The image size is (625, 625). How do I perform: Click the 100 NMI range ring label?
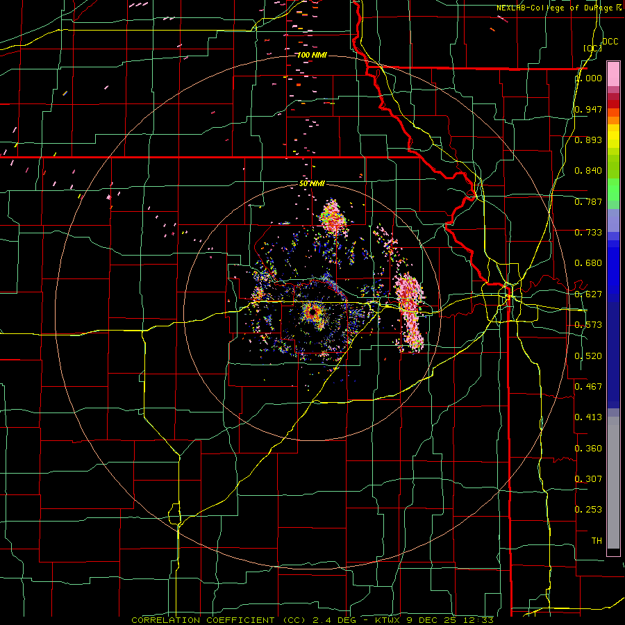(x=312, y=55)
